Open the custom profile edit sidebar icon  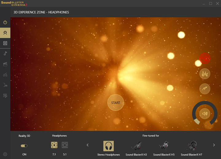point(5,95)
